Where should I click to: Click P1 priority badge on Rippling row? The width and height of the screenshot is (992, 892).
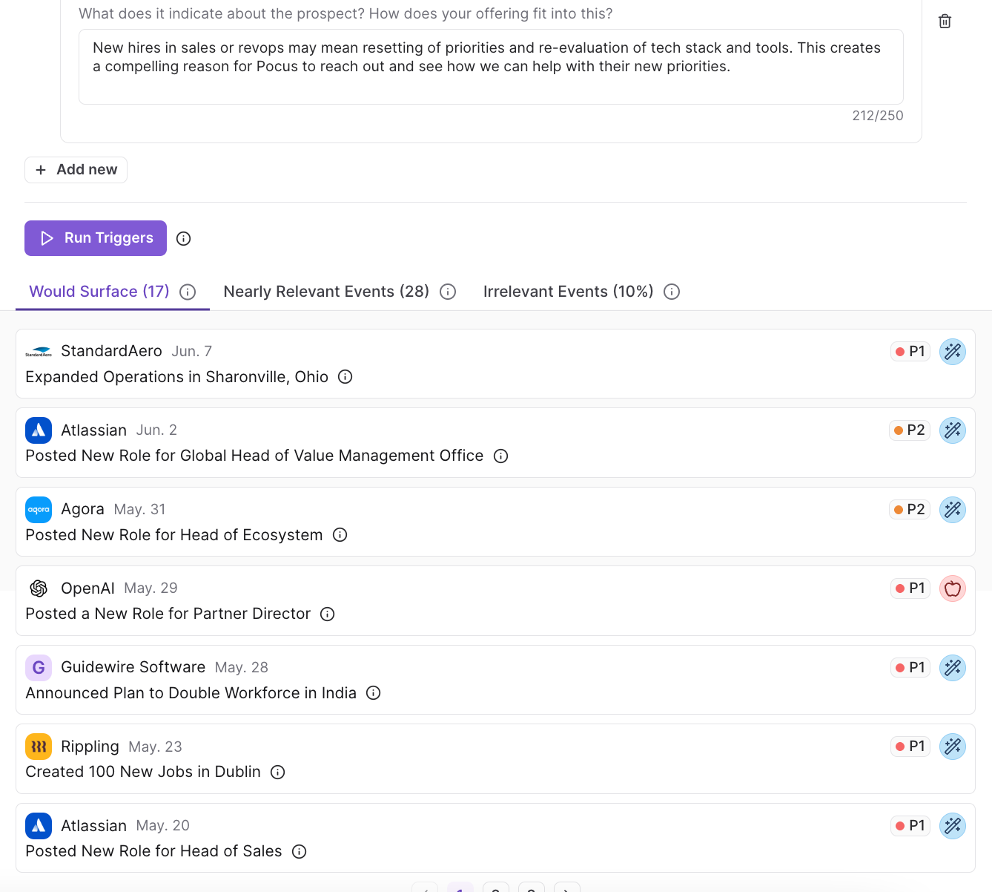tap(910, 747)
